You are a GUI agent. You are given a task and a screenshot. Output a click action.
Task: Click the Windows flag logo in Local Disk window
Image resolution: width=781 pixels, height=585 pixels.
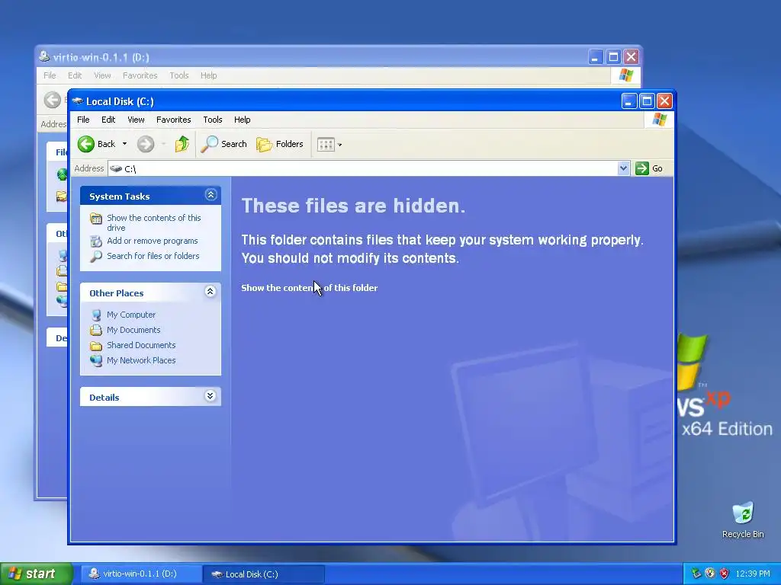tap(660, 120)
